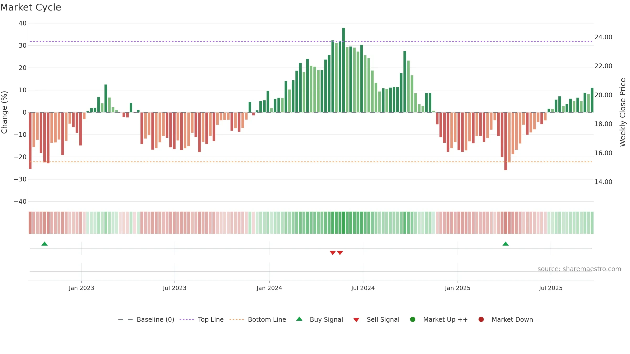
Task: Click the Jan 2025 x-axis label
Action: pos(458,288)
